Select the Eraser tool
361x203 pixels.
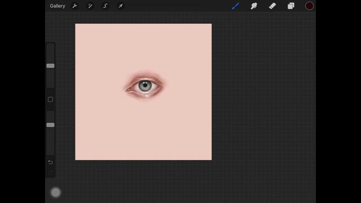[272, 6]
